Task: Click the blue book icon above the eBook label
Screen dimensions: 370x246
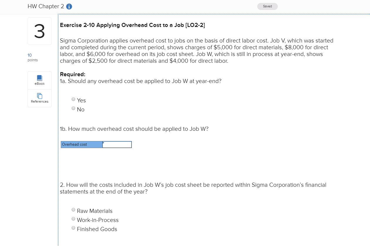Action: 39,78
